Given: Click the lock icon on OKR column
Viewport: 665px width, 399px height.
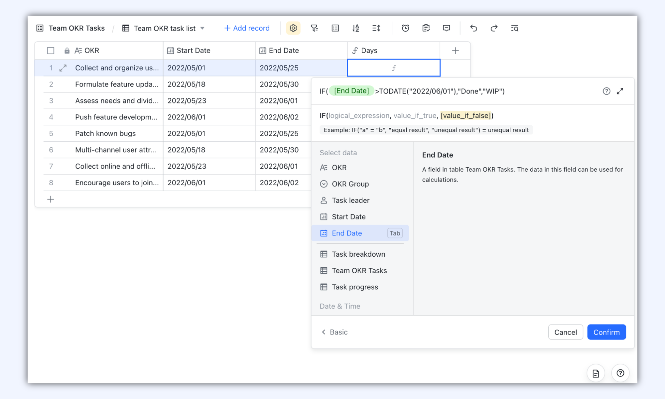Looking at the screenshot, I should pos(67,51).
